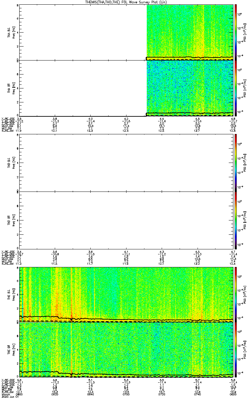
Task: Click the 0620 time tick label
Action: pyautogui.click(x=55, y=394)
